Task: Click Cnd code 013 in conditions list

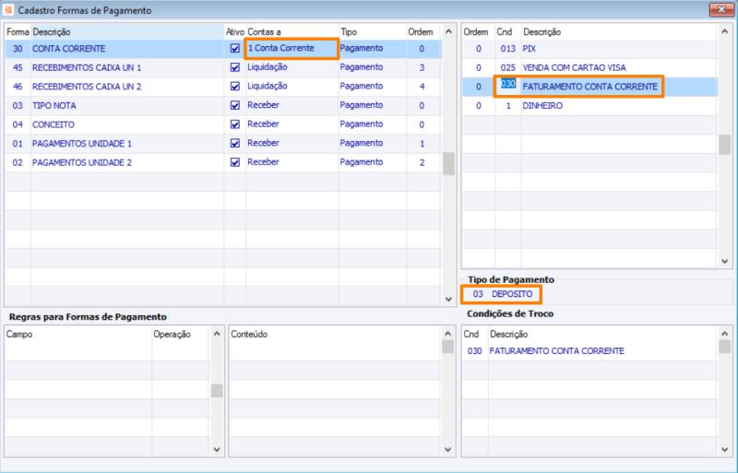Action: (x=508, y=49)
